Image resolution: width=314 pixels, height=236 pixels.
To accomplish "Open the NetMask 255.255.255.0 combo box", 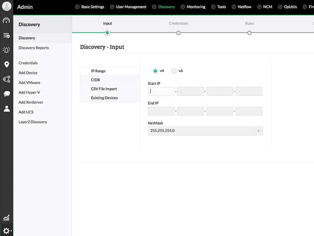I will coord(201,131).
